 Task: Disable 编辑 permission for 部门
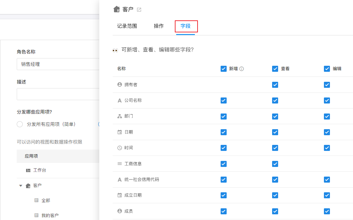click(x=327, y=116)
